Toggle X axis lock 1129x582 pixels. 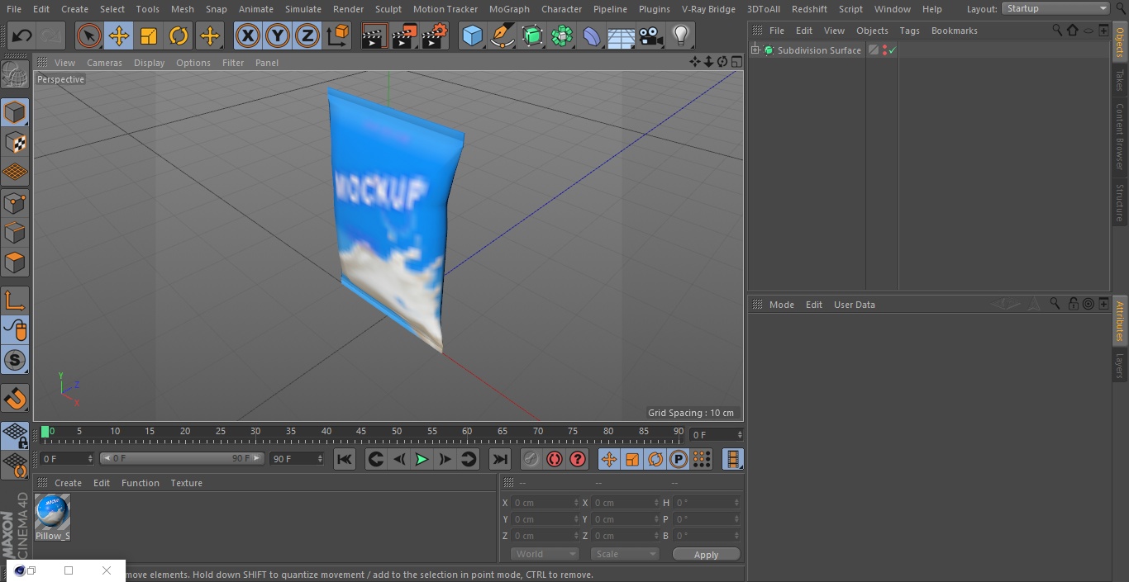pos(247,35)
